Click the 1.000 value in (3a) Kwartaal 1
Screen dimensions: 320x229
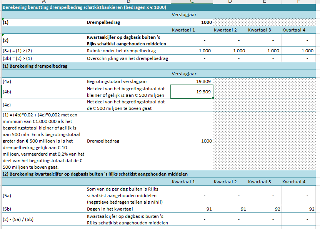pyautogui.click(x=192, y=51)
